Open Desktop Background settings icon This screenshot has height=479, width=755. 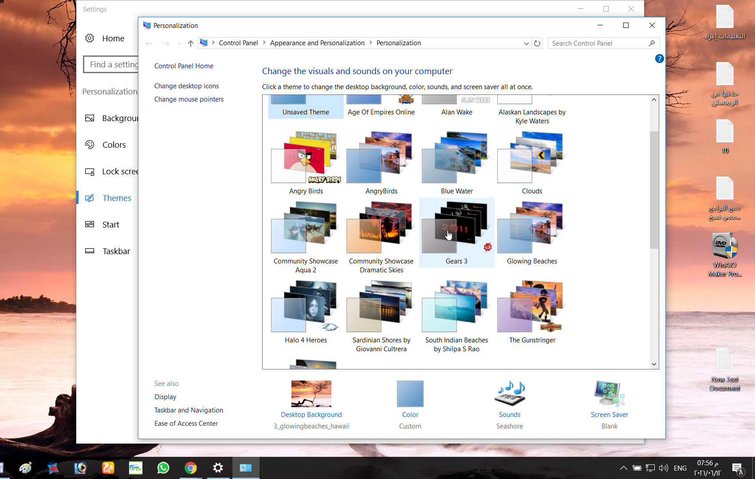311,394
